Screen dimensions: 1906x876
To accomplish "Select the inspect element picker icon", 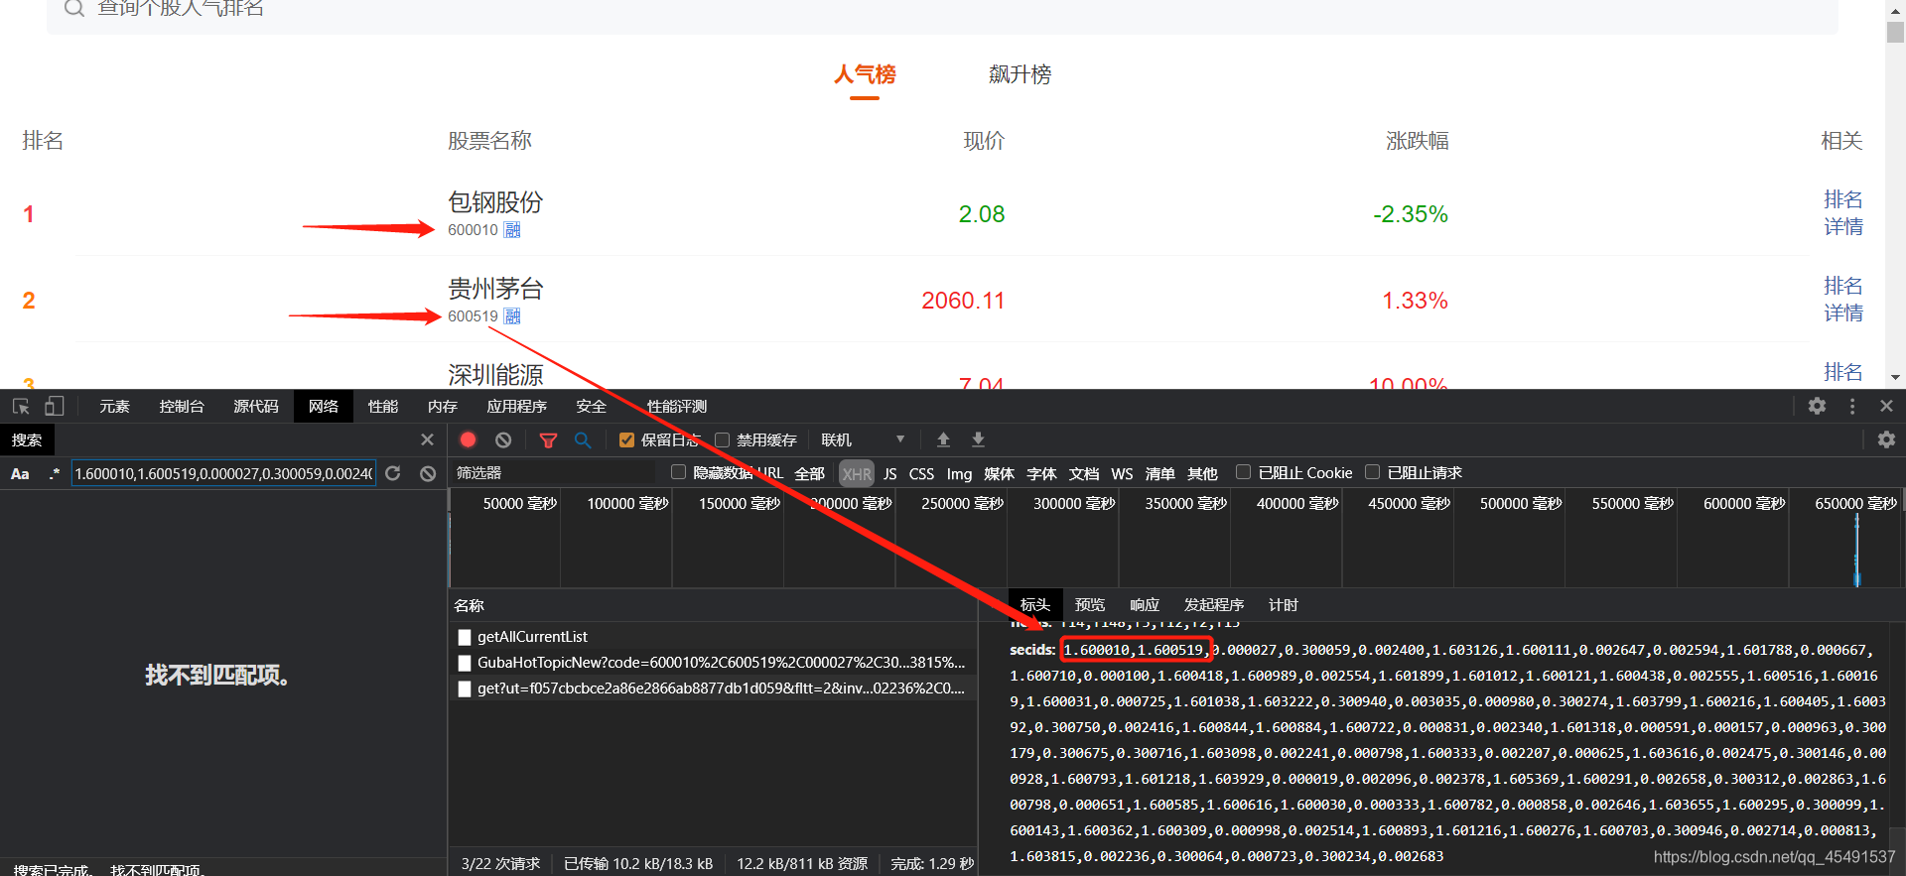I will [x=21, y=406].
